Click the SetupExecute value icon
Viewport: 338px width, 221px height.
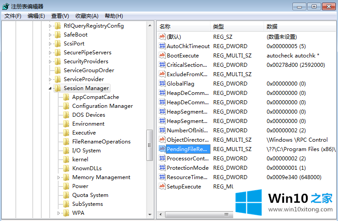tap(162, 187)
